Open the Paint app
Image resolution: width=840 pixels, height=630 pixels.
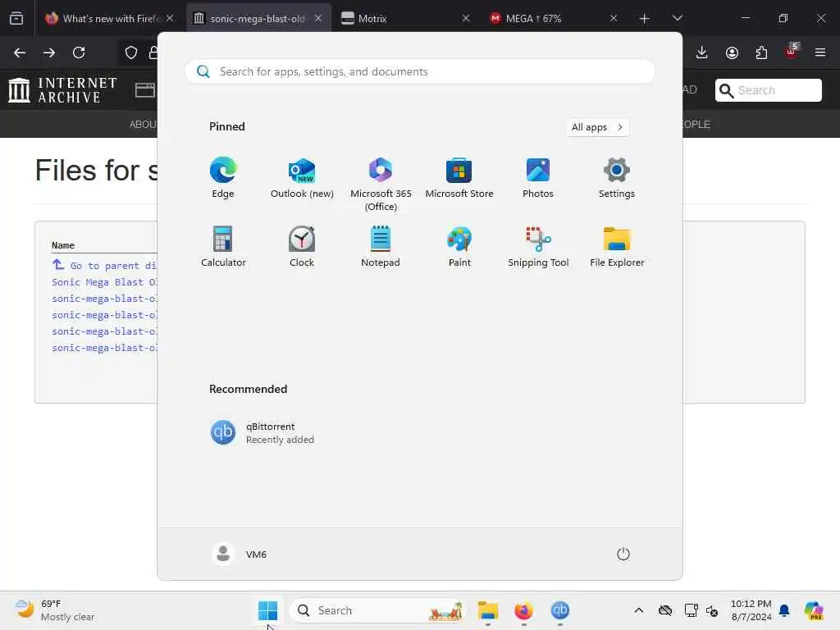click(459, 246)
